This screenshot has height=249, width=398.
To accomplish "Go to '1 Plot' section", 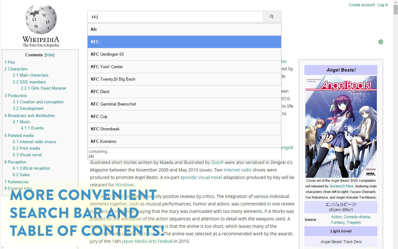I will (x=10, y=62).
